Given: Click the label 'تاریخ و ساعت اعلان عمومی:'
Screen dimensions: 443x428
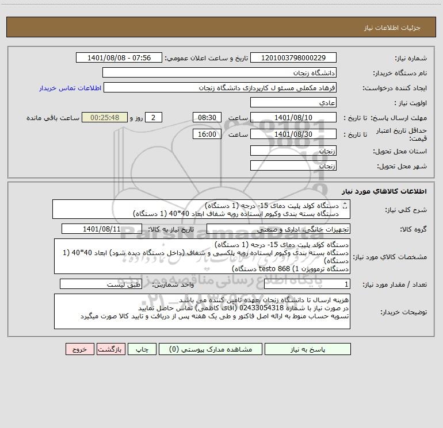Looking at the screenshot, I should click(x=206, y=58).
